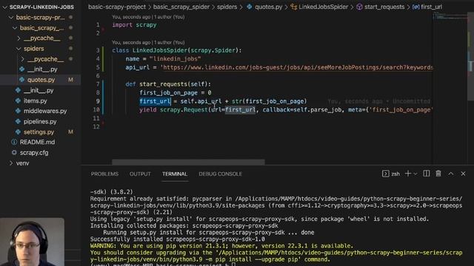Screen dimensions: 474x266
Task: Select quotes.py in the file tree
Action: coord(41,80)
